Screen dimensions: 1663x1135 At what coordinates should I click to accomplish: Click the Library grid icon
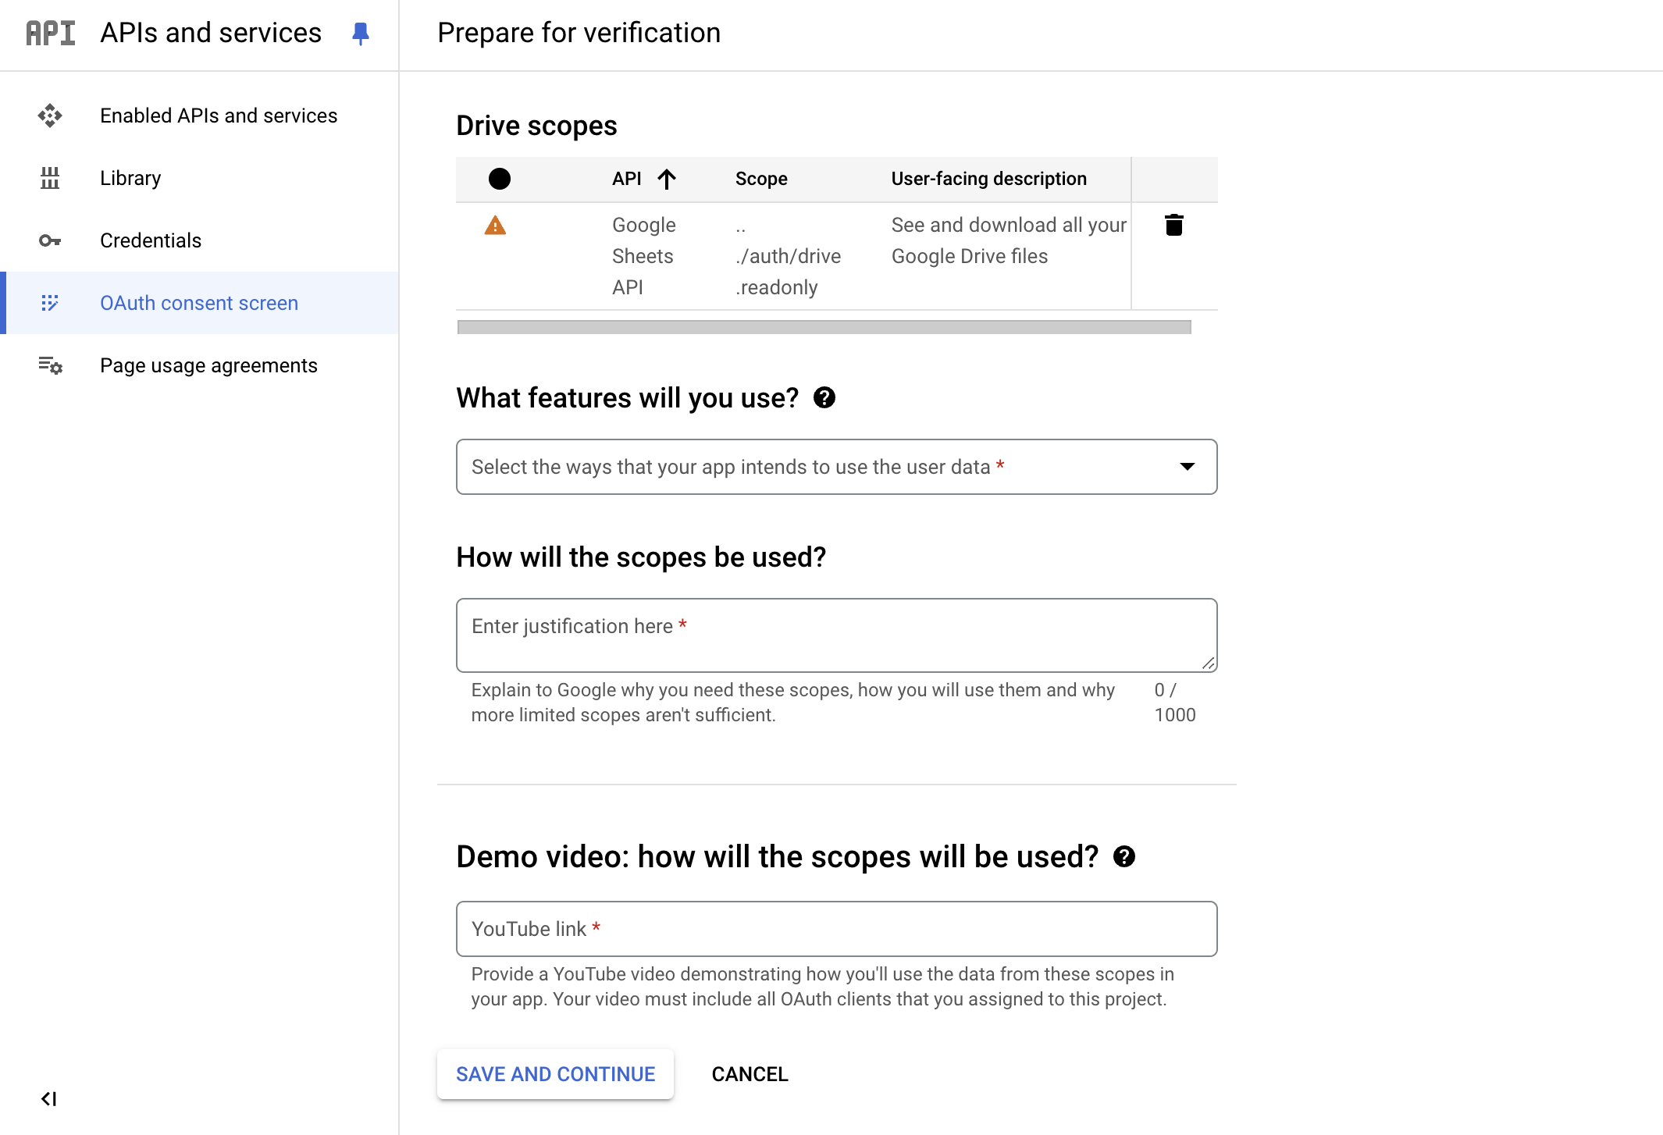point(50,178)
